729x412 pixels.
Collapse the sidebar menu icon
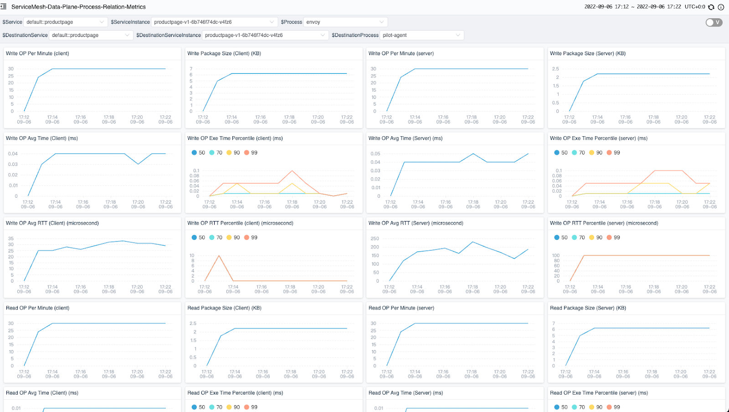4,7
